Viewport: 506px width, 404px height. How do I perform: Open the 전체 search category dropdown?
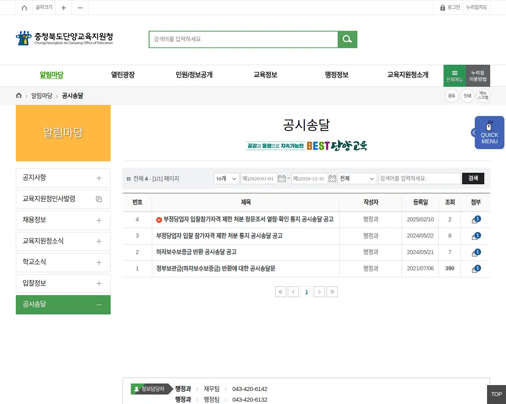[357, 179]
